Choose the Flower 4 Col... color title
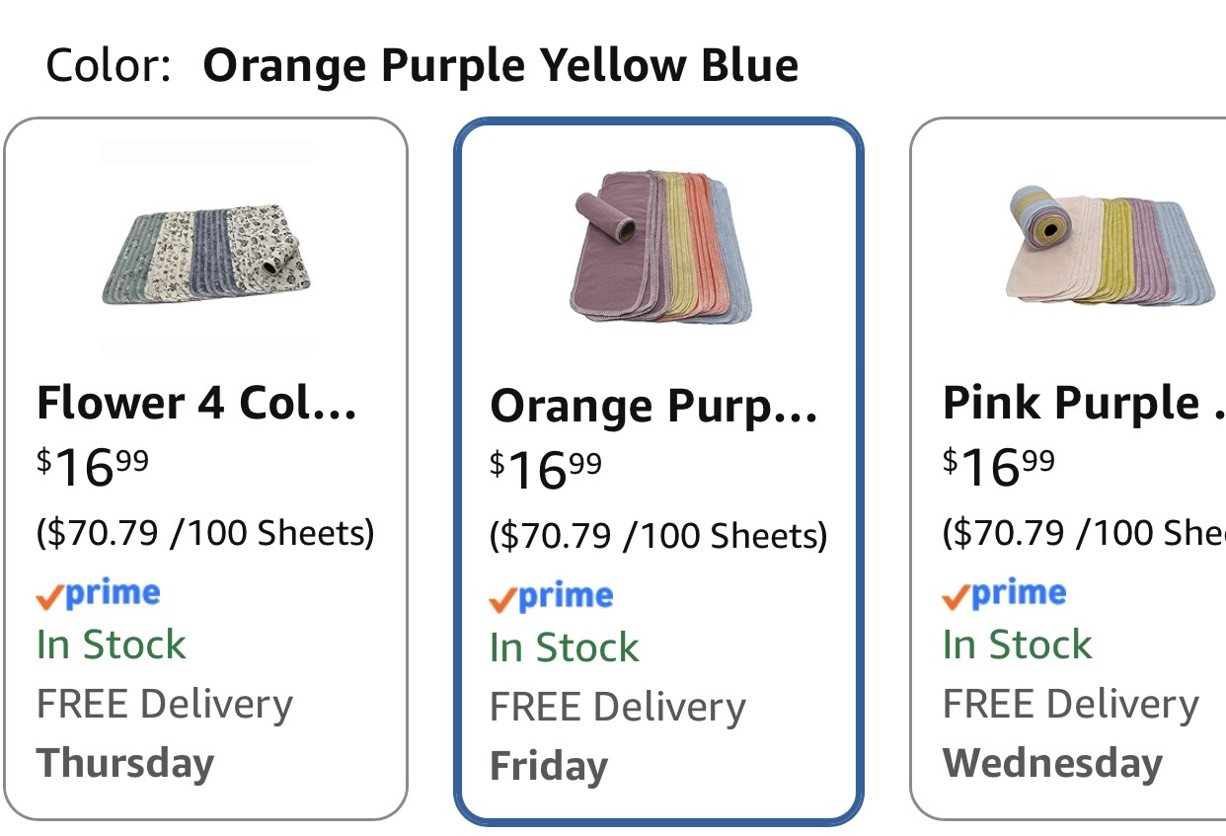The image size is (1226, 836). tap(196, 403)
